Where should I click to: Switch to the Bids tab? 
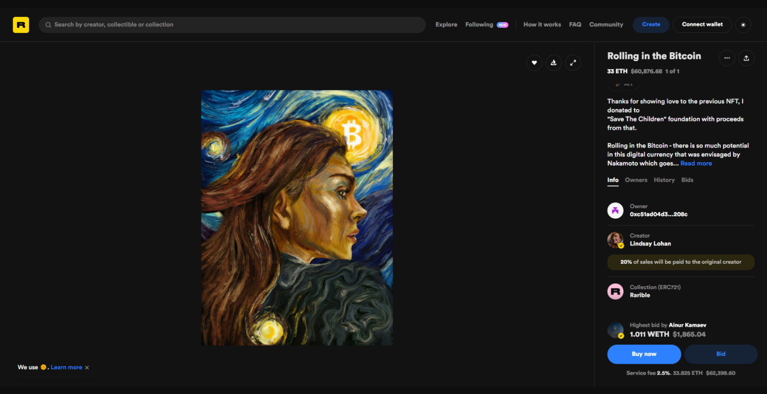[687, 180]
